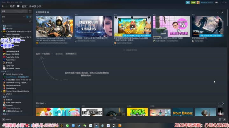The image size is (229, 128).
Task: Switch to collections grid view icon
Action: coord(30,11)
